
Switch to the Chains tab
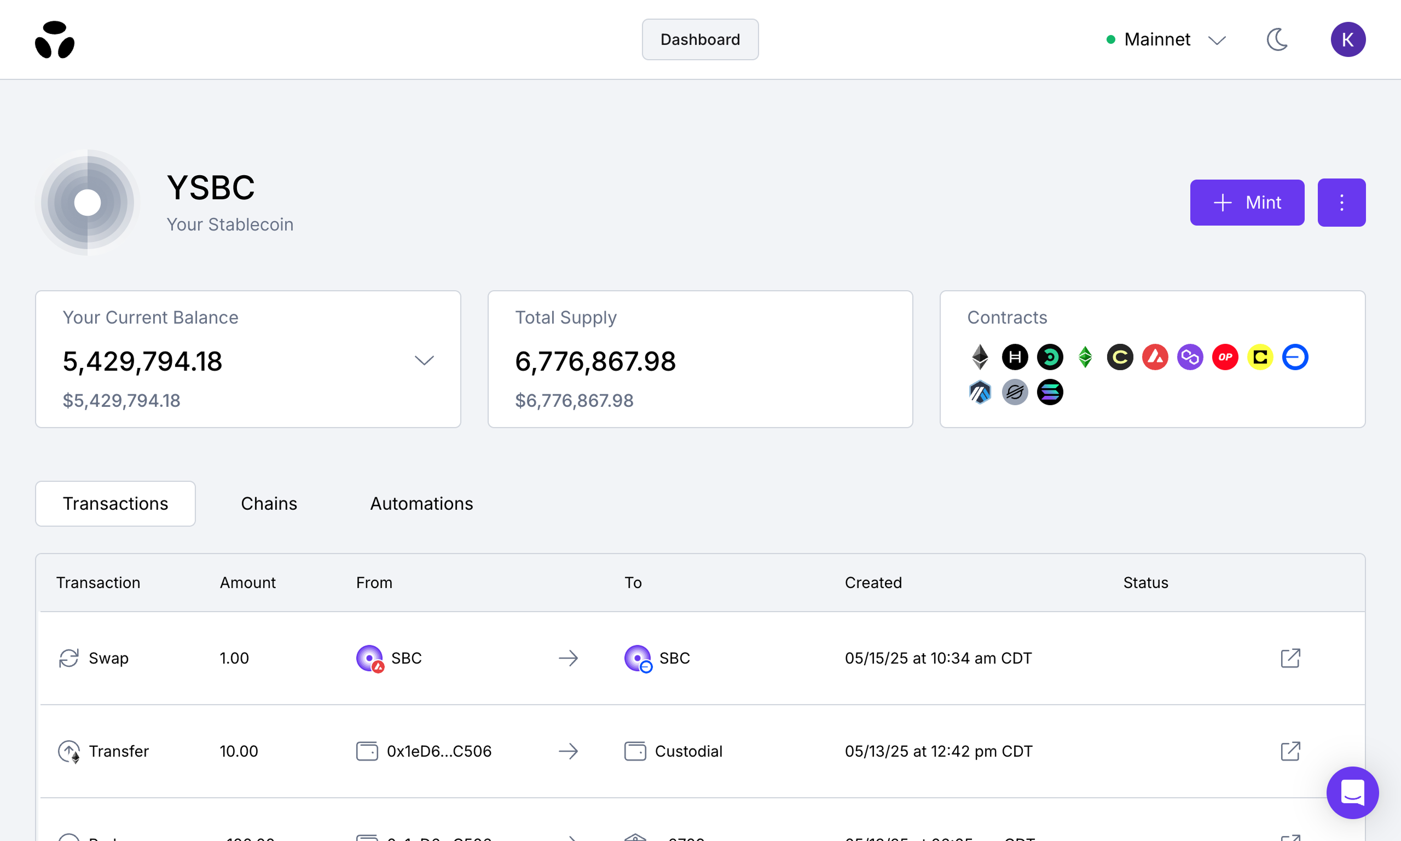(269, 503)
